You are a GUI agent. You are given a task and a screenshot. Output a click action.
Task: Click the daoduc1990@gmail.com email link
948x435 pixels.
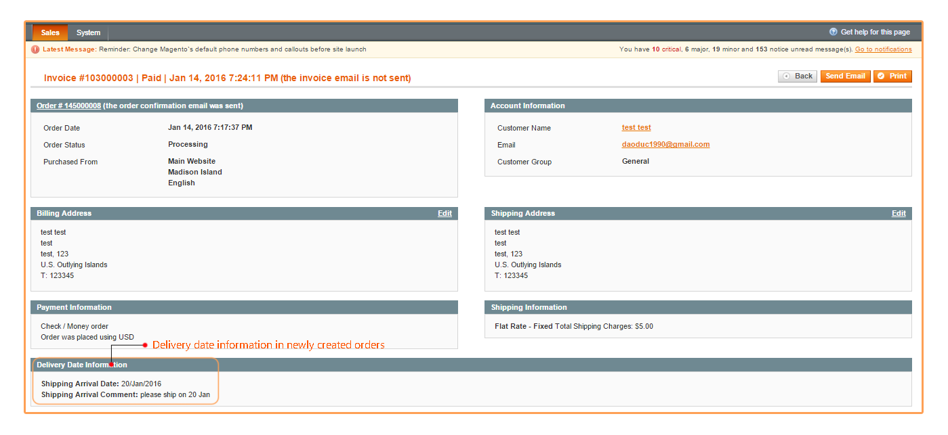[x=665, y=144]
